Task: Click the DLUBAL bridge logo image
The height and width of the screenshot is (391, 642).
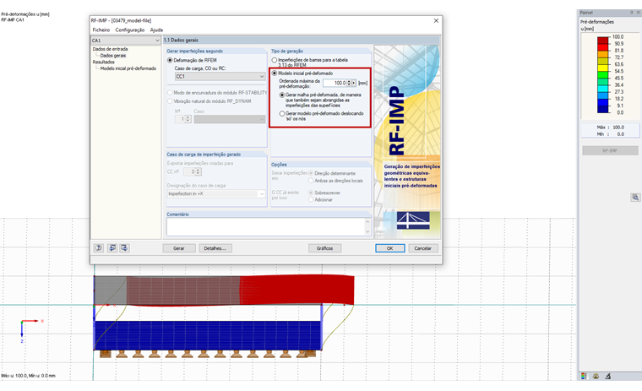Action: tap(413, 220)
